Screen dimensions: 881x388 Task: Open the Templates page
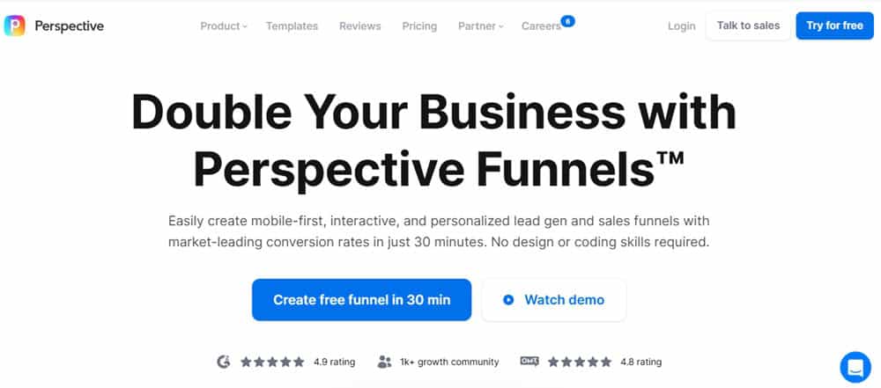292,26
